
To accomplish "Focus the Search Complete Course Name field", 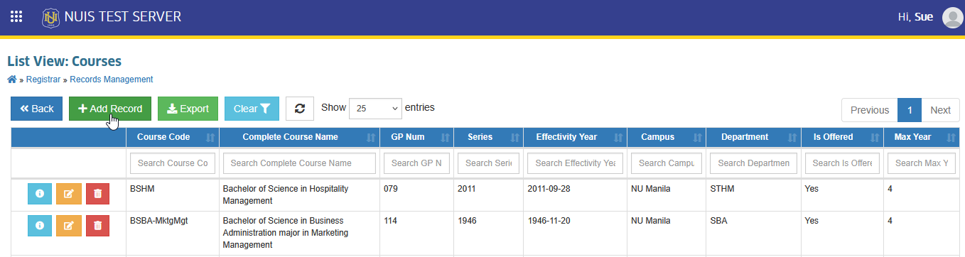I will [x=299, y=163].
